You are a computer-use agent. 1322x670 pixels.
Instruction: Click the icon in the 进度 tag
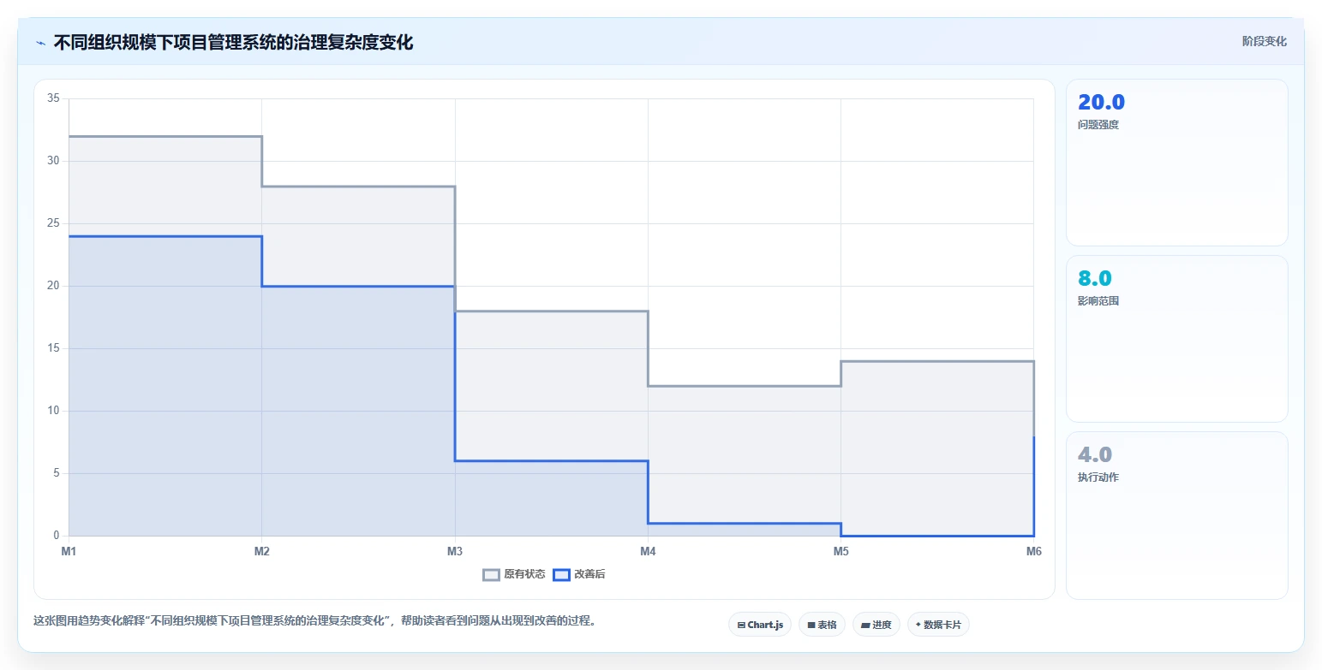(x=865, y=626)
